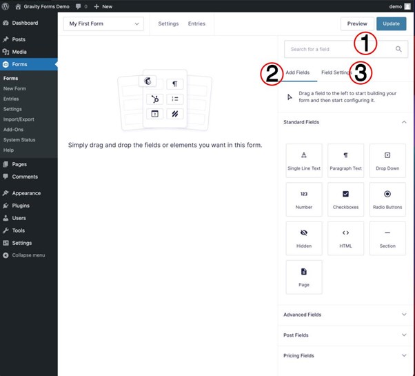The height and width of the screenshot is (376, 415).
Task: Click the magnifier search icon
Action: click(x=398, y=49)
